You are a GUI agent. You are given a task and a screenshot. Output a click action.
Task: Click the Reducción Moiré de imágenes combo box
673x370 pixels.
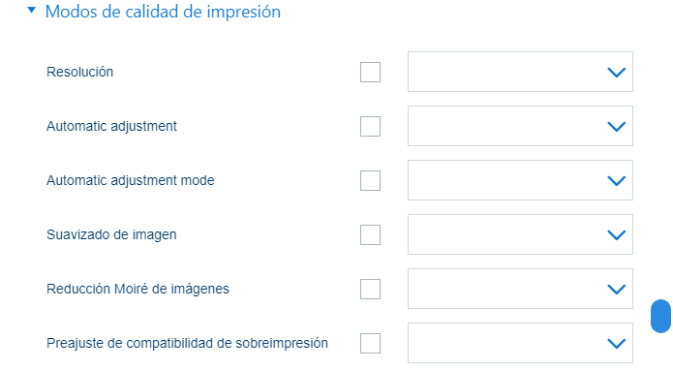pos(520,289)
